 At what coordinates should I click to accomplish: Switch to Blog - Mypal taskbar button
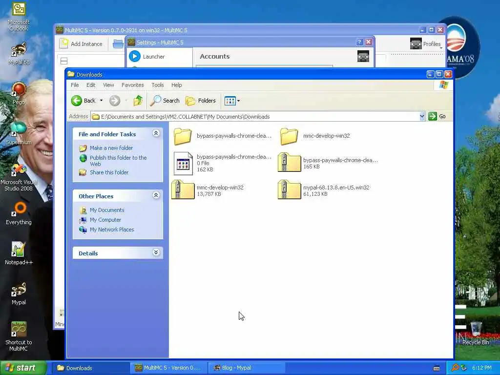247,368
